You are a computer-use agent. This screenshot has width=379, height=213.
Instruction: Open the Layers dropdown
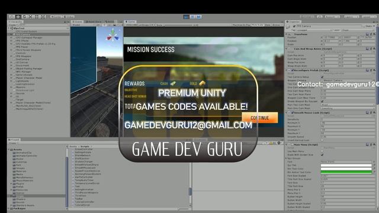coord(351,17)
